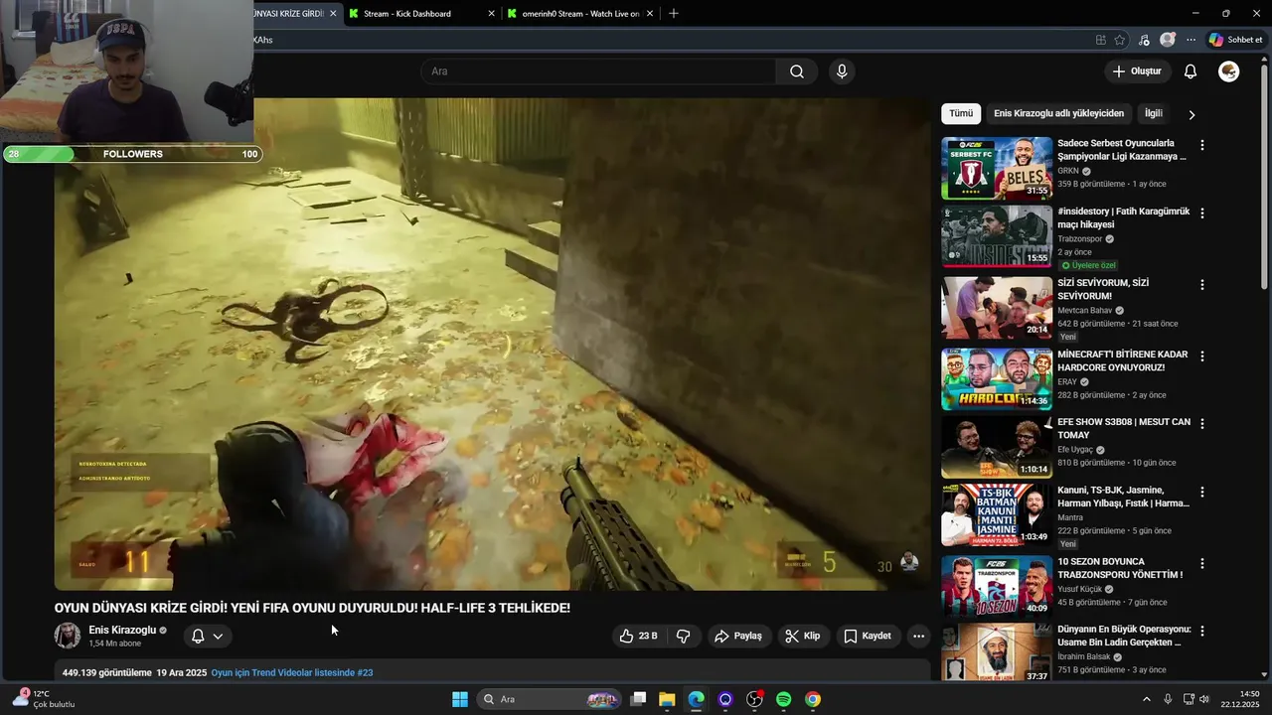This screenshot has width=1272, height=715.
Task: Open options for MİNECRAFT'I BİTİRENE KADAR video
Action: pyautogui.click(x=1201, y=356)
